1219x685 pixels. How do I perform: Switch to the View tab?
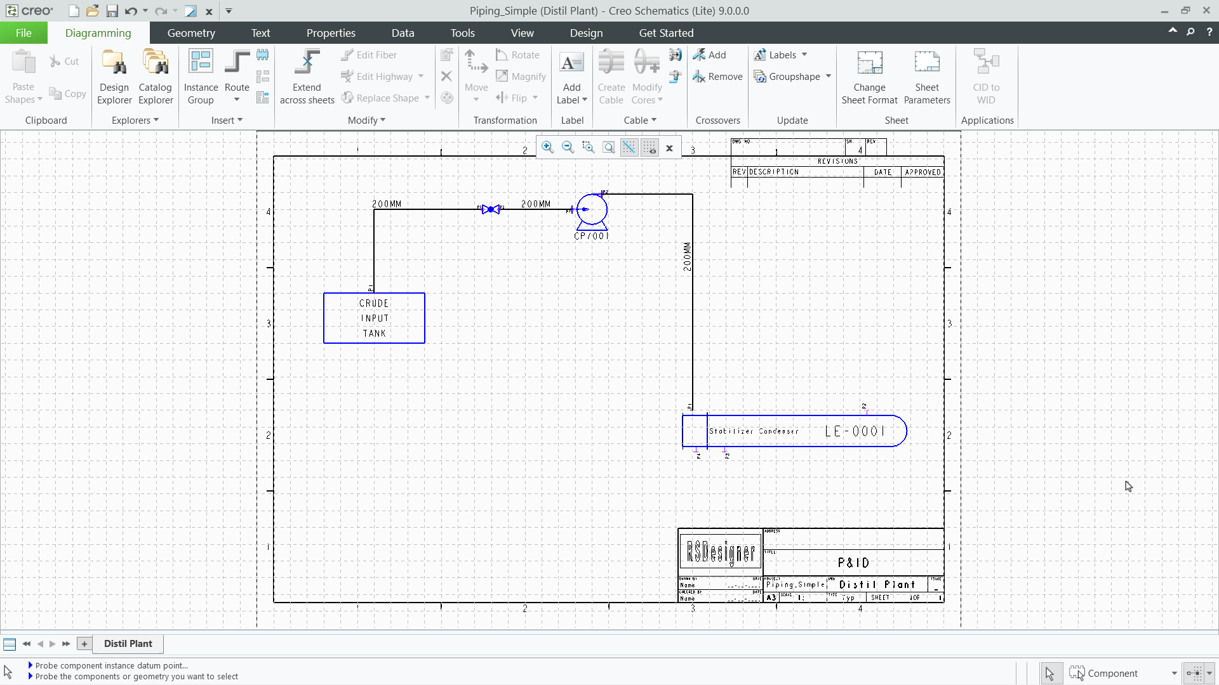point(522,33)
